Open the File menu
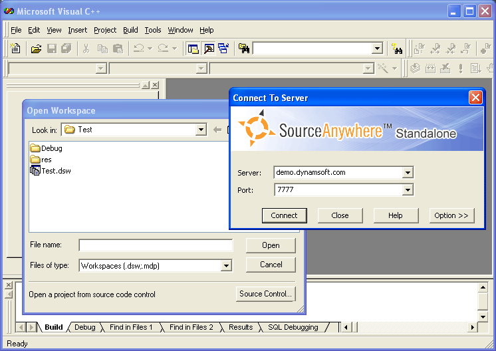Viewport: 496px width, 351px height. 16,30
